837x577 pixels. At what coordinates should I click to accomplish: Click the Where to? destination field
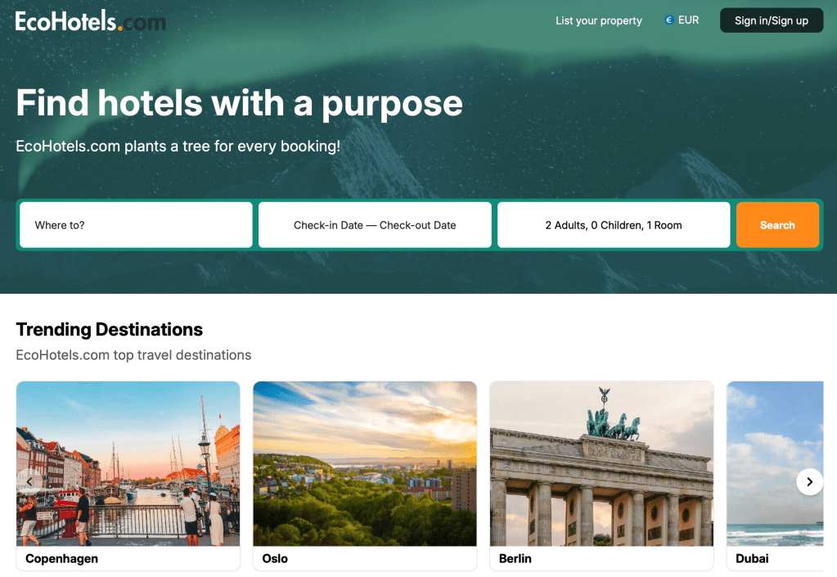(x=136, y=225)
